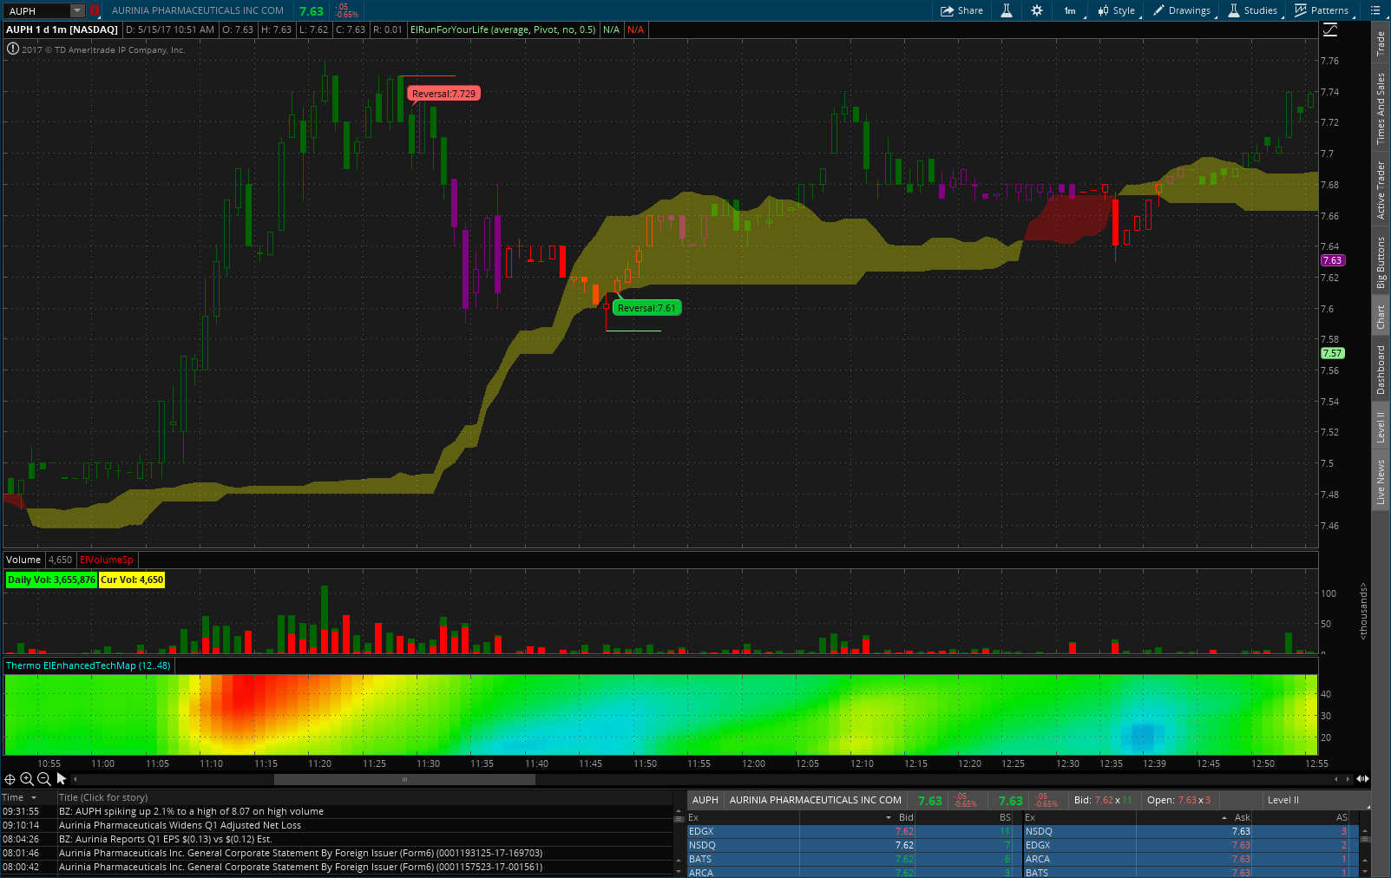
Task: Click the zoom out magnifier icon
Action: (x=44, y=779)
